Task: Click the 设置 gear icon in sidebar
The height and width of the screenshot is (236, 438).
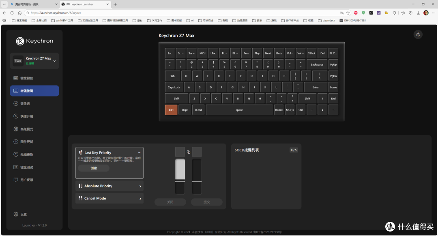Action: tap(16, 214)
